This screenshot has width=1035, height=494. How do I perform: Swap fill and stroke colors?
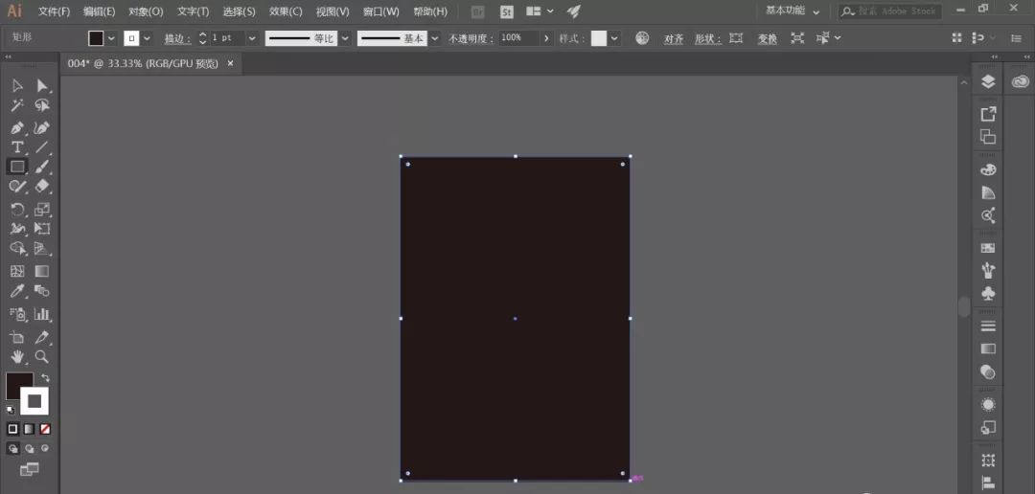click(45, 378)
